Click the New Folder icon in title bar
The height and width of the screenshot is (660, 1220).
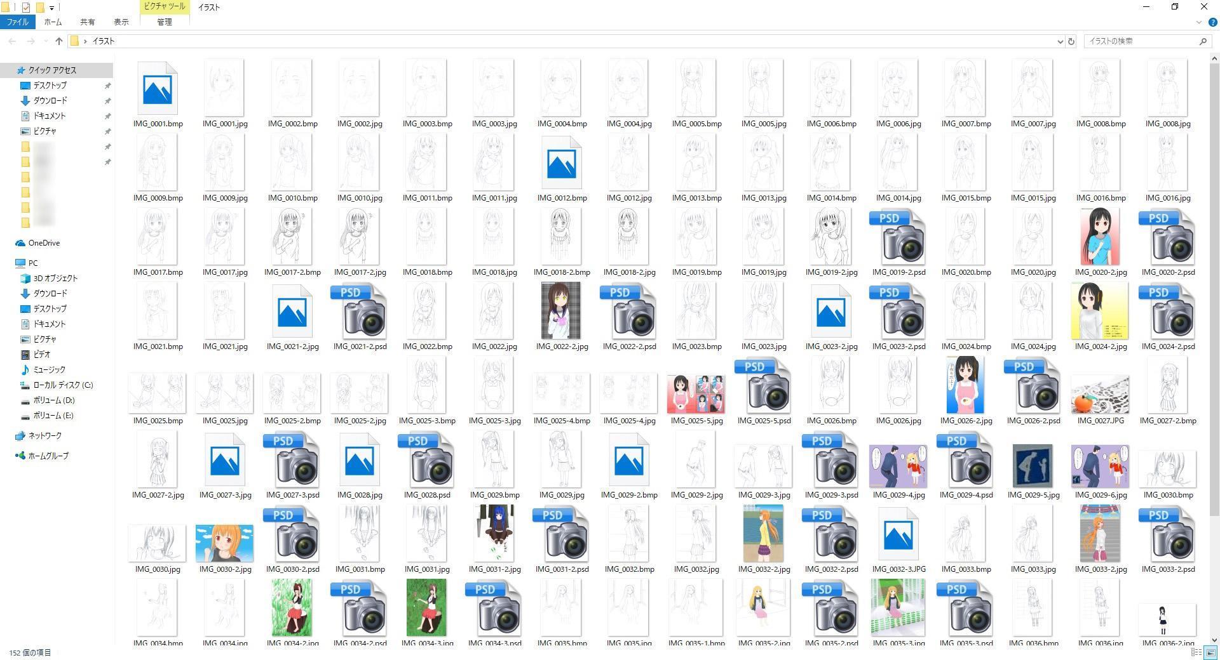pyautogui.click(x=39, y=7)
